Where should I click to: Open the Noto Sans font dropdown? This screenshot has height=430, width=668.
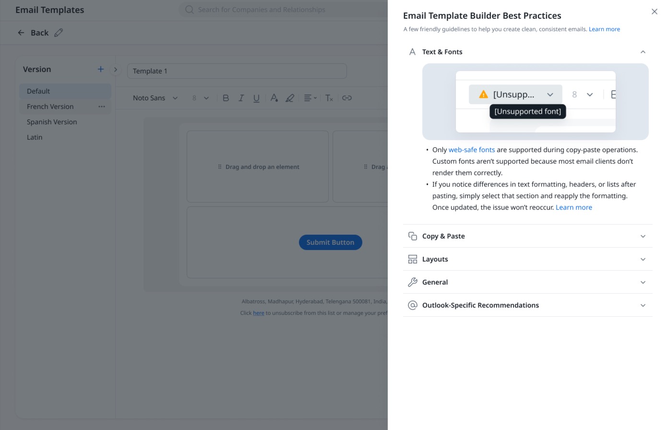pyautogui.click(x=155, y=98)
